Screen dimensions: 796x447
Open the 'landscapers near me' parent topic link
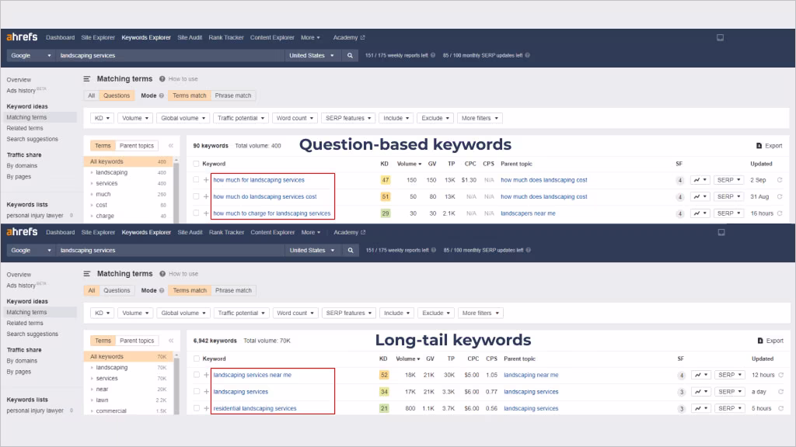(x=528, y=213)
